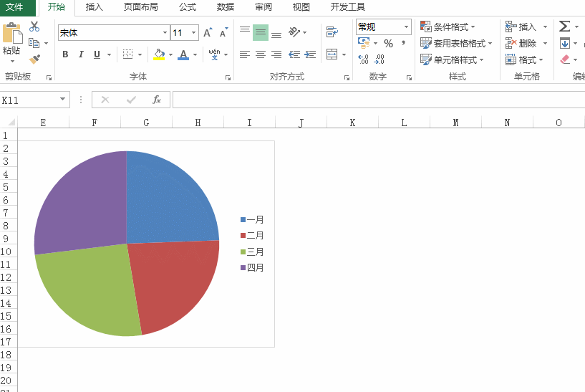Click the AutoSum sigma icon
585x392 pixels.
click(x=564, y=26)
